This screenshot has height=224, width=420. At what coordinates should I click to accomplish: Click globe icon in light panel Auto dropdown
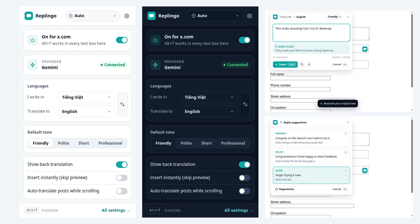[x=71, y=16]
